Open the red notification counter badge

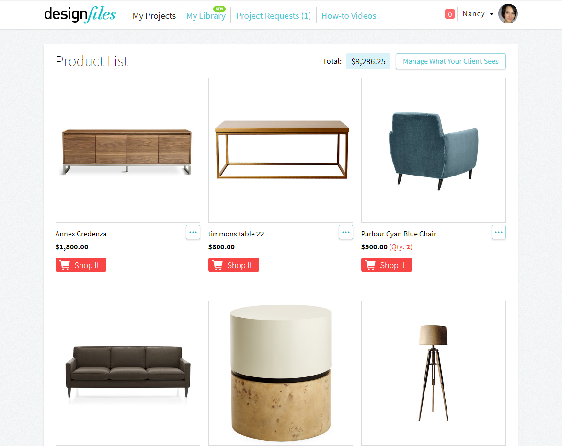(449, 14)
